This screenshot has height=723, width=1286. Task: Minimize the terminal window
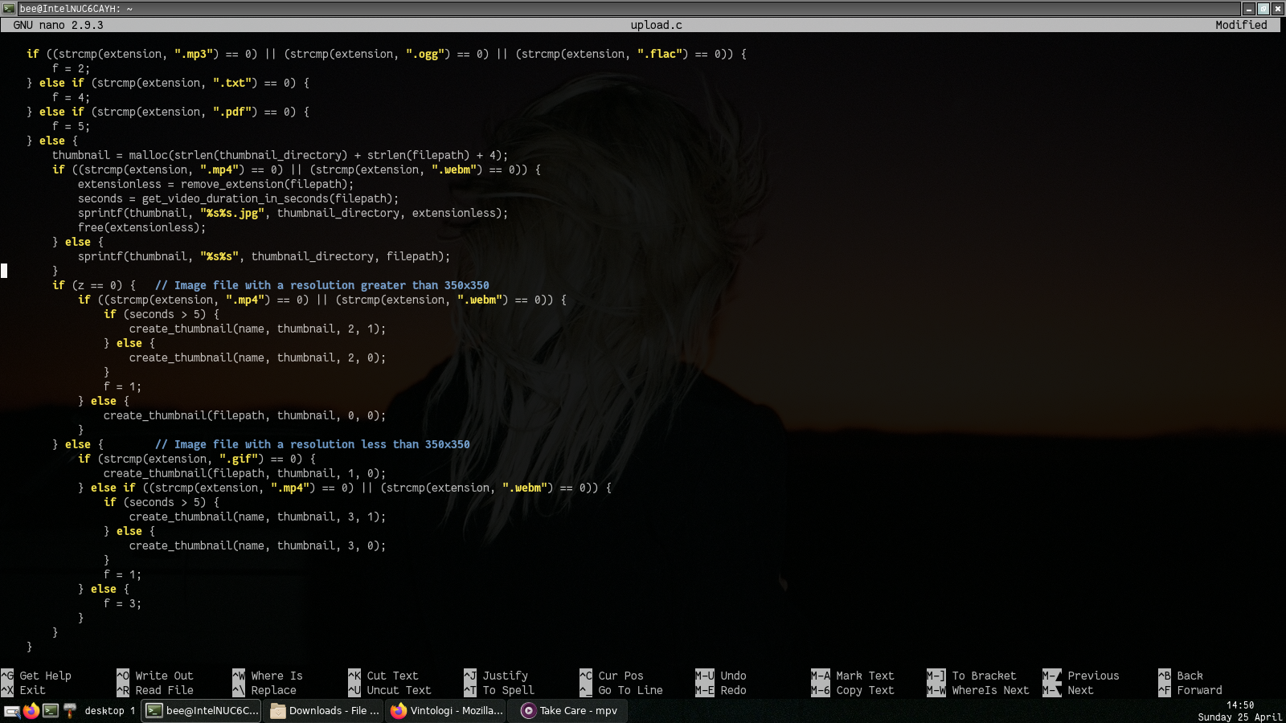pyautogui.click(x=1248, y=8)
